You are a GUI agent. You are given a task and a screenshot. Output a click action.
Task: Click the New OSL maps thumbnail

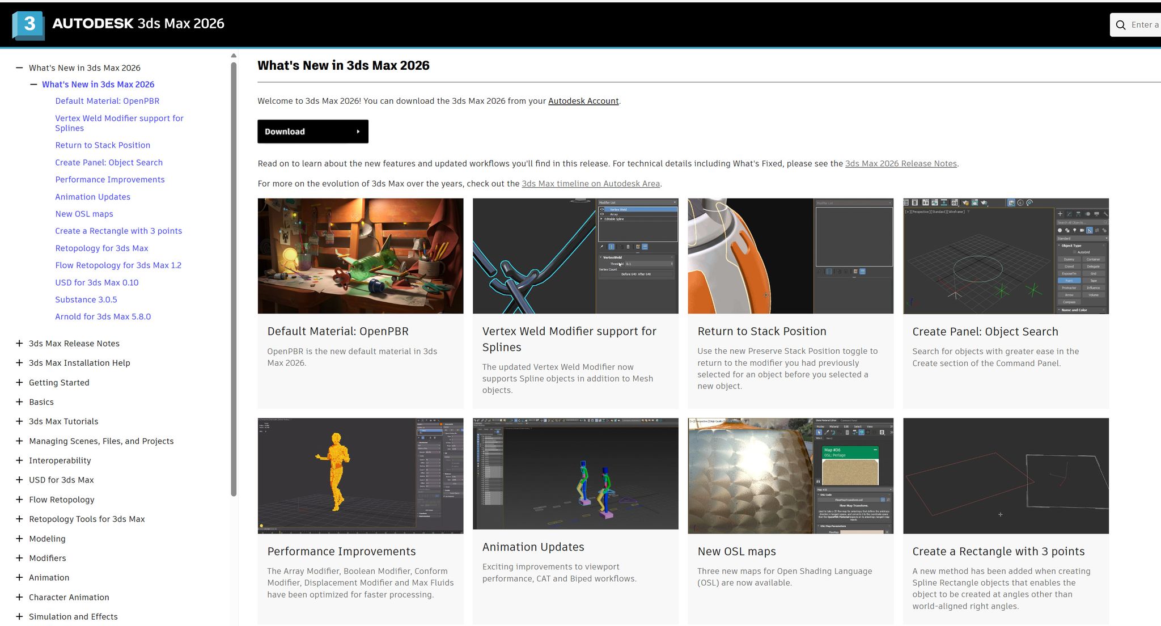(x=790, y=476)
